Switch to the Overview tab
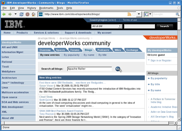 pos(45,50)
